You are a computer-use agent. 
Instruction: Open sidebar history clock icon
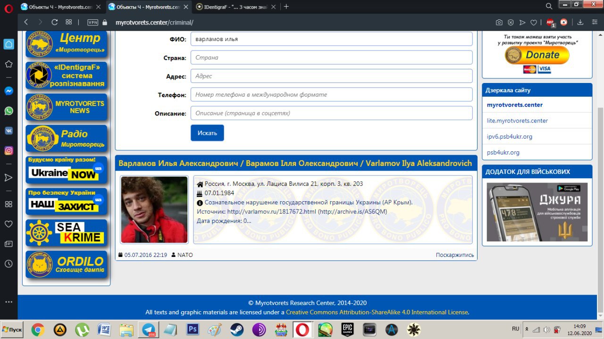(8, 264)
